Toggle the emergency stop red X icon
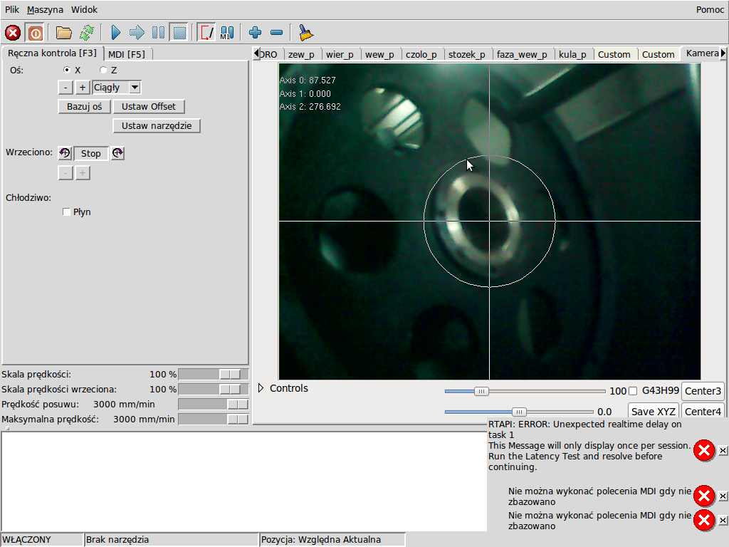The height and width of the screenshot is (547, 729). click(13, 33)
